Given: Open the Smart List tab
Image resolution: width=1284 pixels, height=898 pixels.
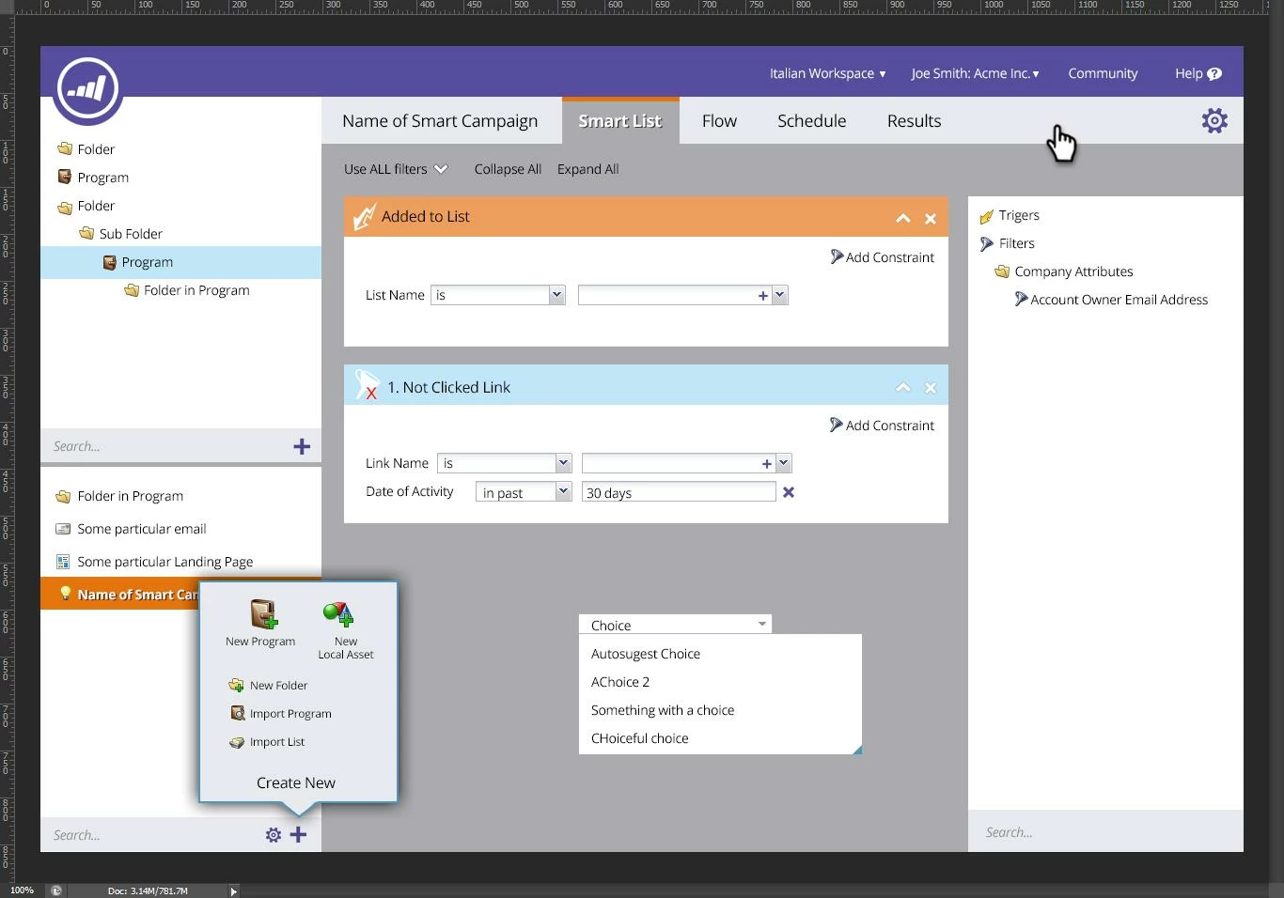Looking at the screenshot, I should (620, 120).
